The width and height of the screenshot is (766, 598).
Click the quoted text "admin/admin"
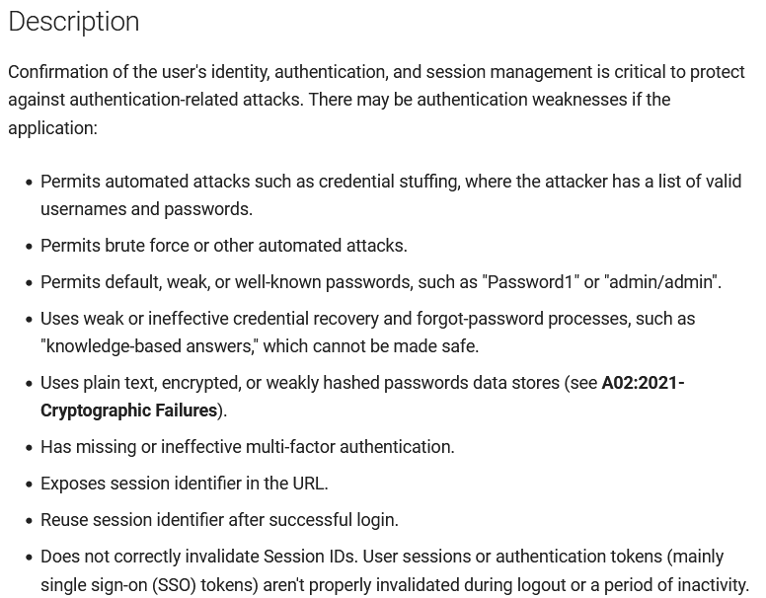coord(661,282)
